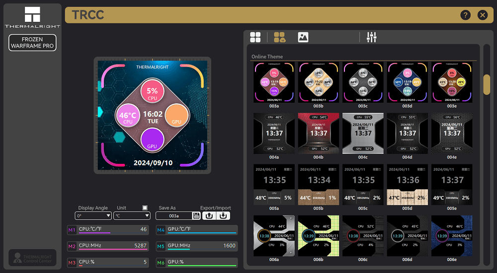The height and width of the screenshot is (273, 497).
Task: Select the M2 CPU:MHz module
Action: tap(108, 246)
